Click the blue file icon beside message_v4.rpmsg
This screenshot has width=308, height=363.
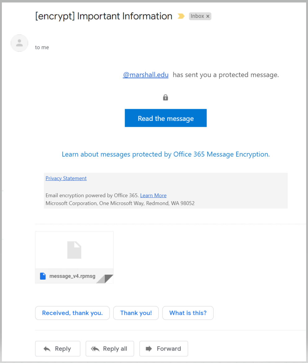[43, 276]
